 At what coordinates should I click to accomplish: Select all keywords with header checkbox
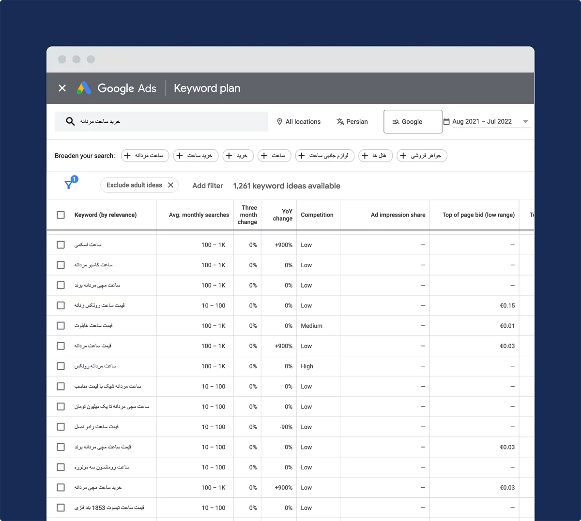[x=61, y=215]
